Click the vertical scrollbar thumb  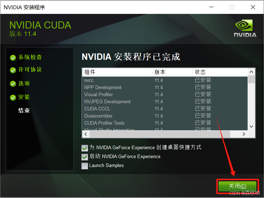(x=252, y=79)
